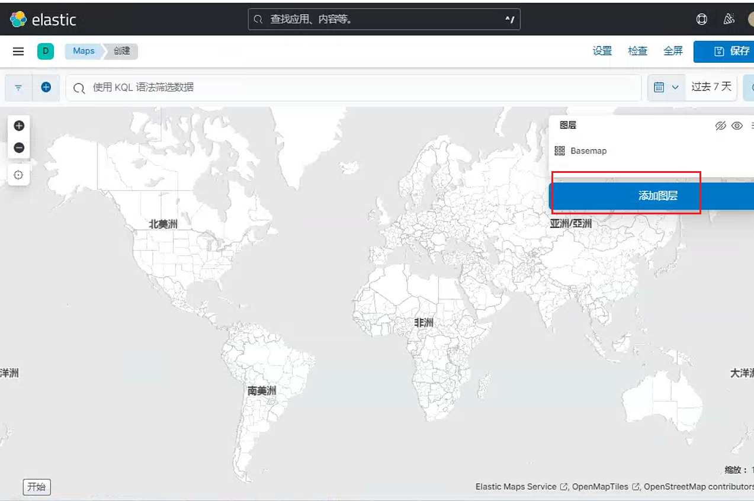The height and width of the screenshot is (501, 754).
Task: Open the help menu lifebuoy icon
Action: [701, 20]
